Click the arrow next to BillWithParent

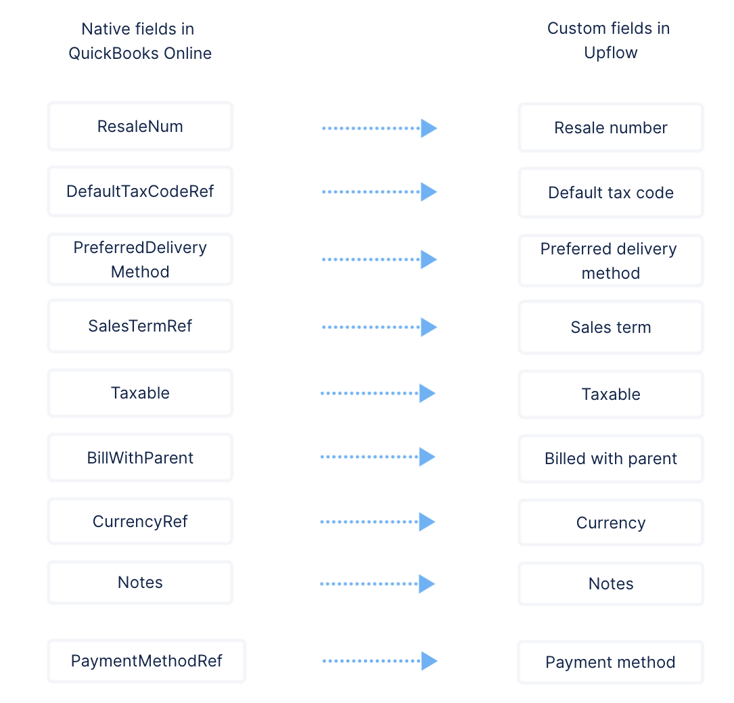tap(377, 457)
